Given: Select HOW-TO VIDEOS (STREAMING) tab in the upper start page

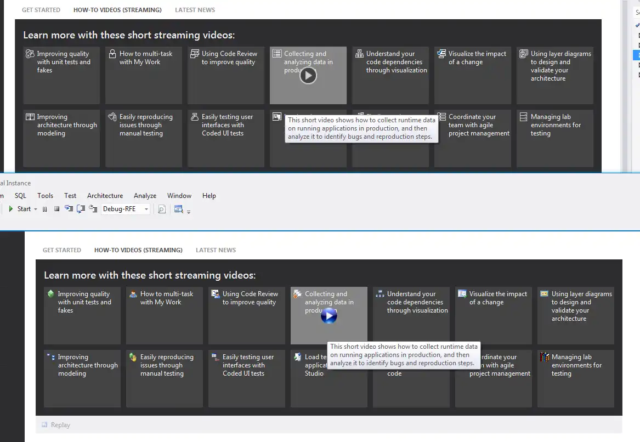Looking at the screenshot, I should coord(117,10).
